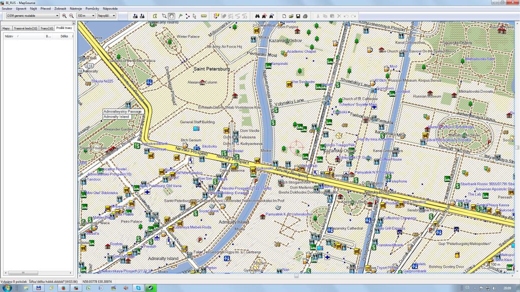Click the Print icon in toolbar
This screenshot has width=520, height=292.
coord(305,16)
